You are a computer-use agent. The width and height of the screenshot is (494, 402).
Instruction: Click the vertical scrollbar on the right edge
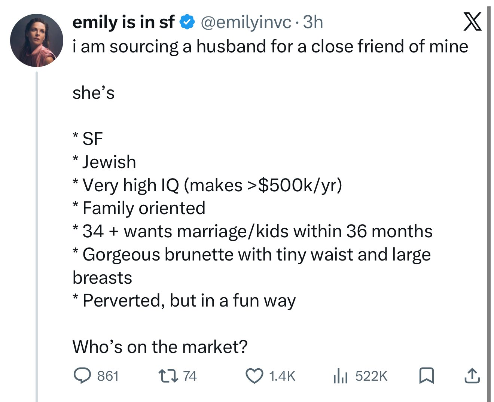489,202
